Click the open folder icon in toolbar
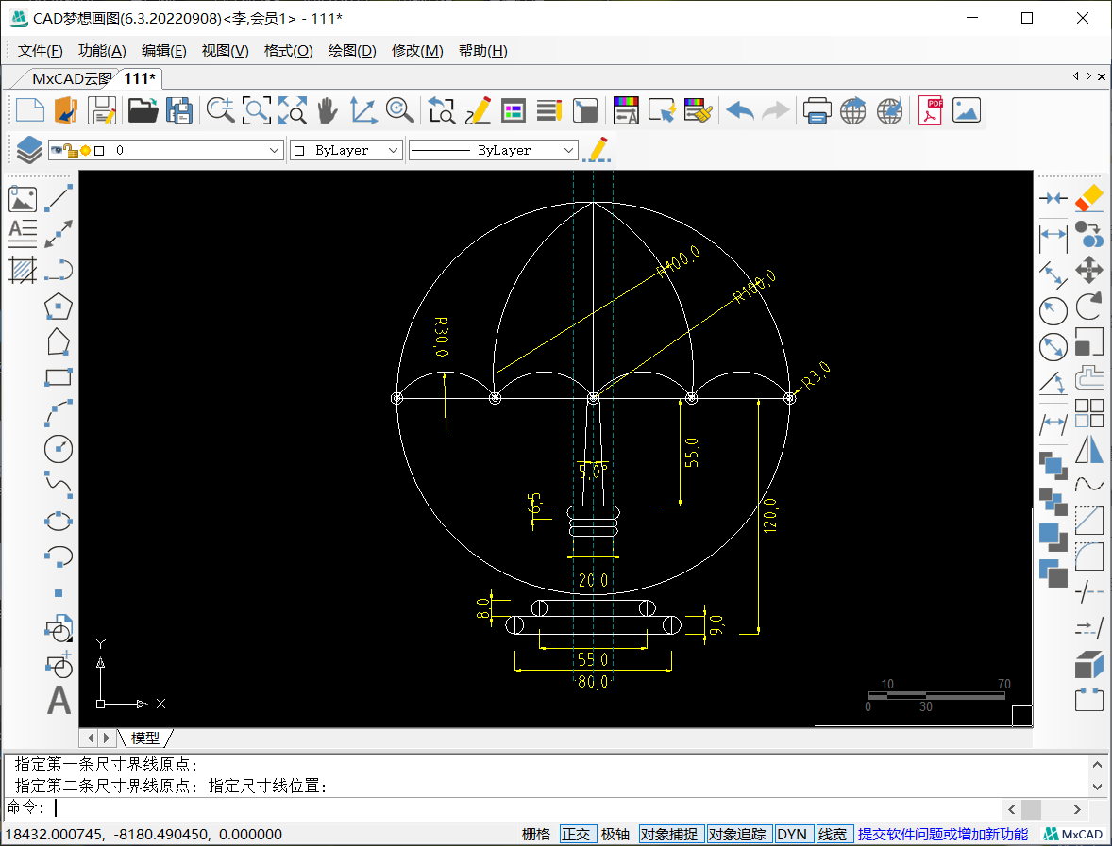 pyautogui.click(x=143, y=111)
